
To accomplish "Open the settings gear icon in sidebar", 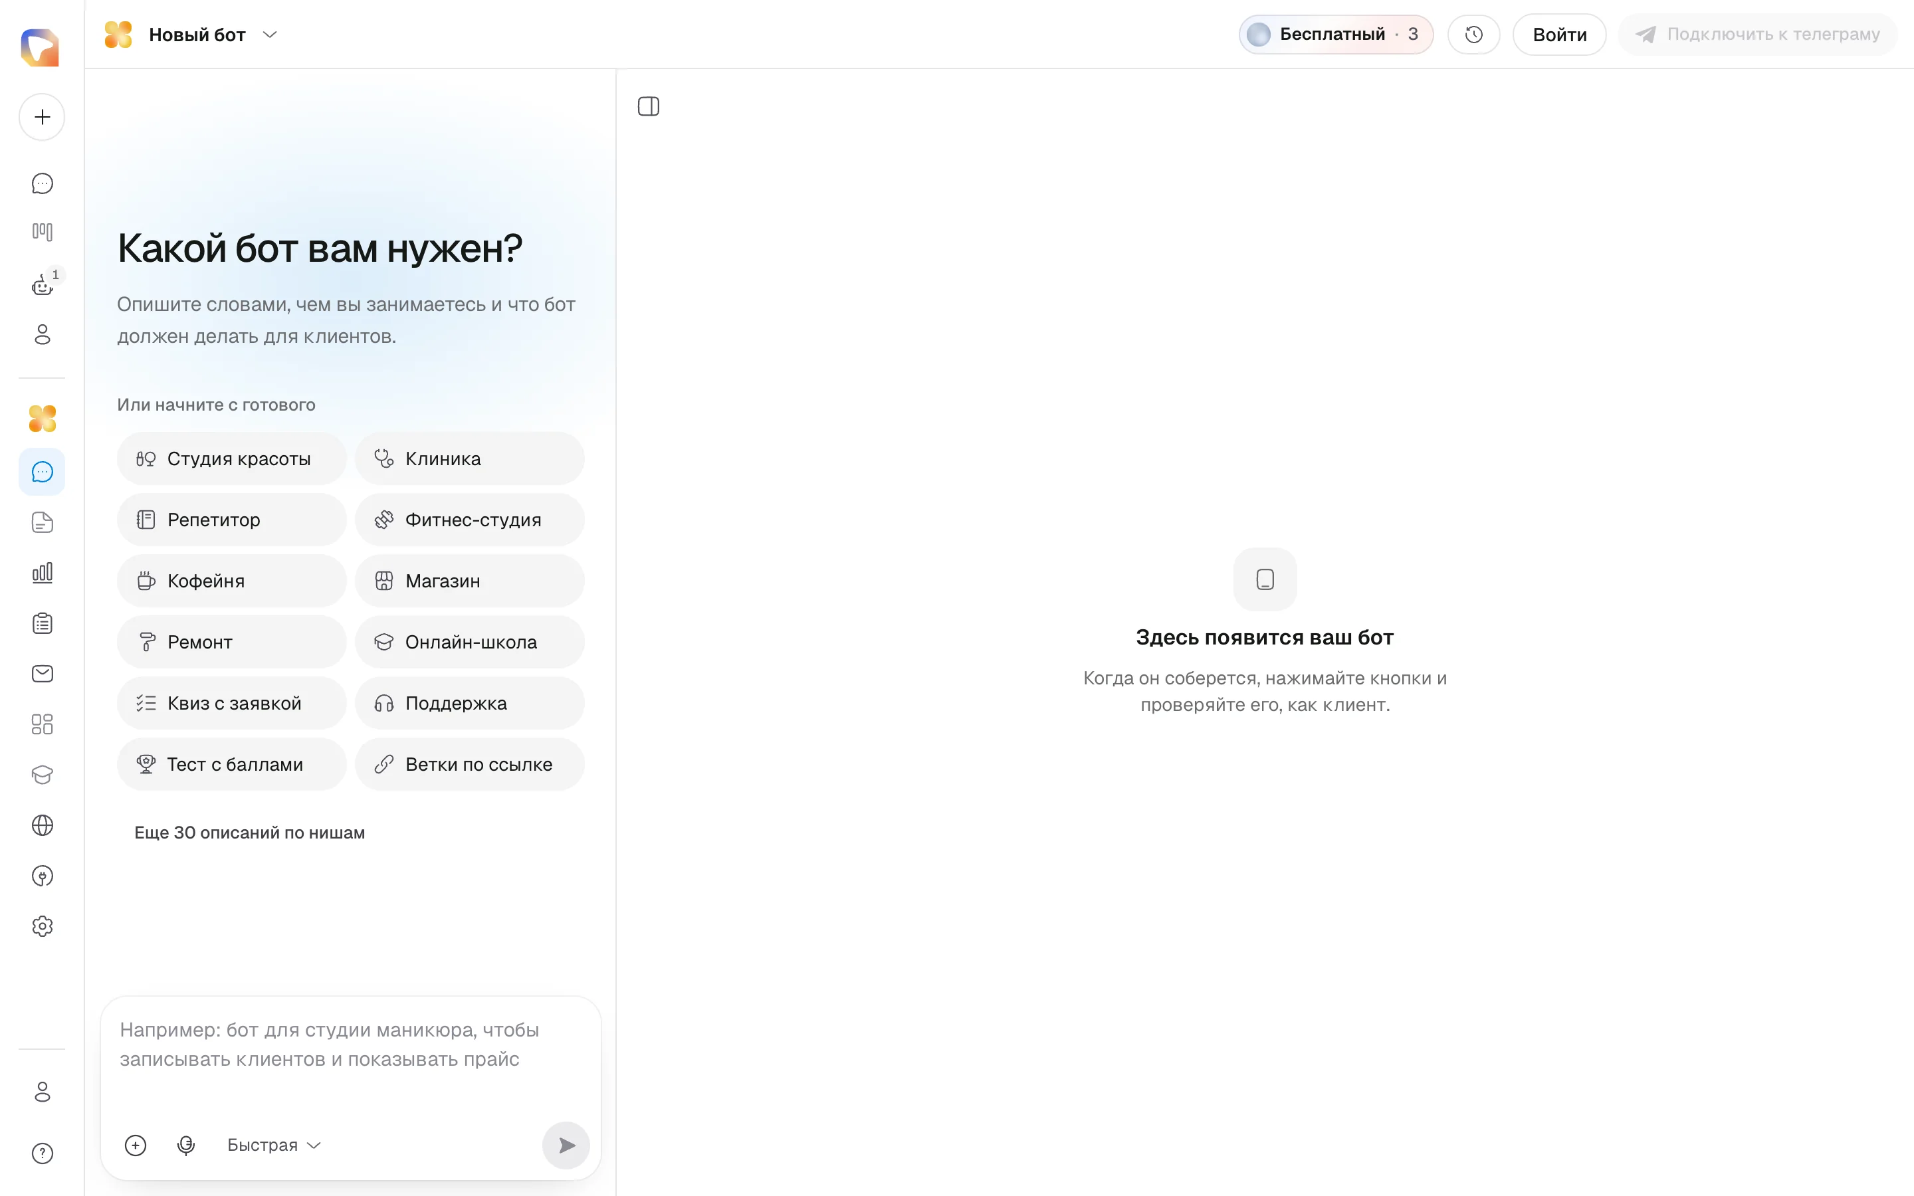I will [x=42, y=926].
